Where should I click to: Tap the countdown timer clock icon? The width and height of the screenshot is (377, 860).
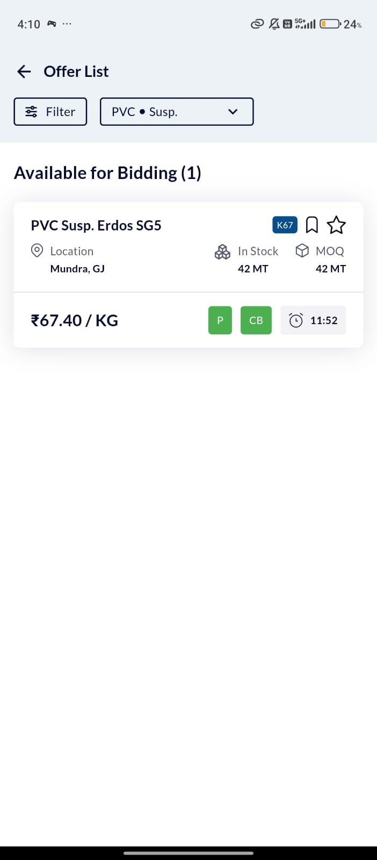(296, 320)
